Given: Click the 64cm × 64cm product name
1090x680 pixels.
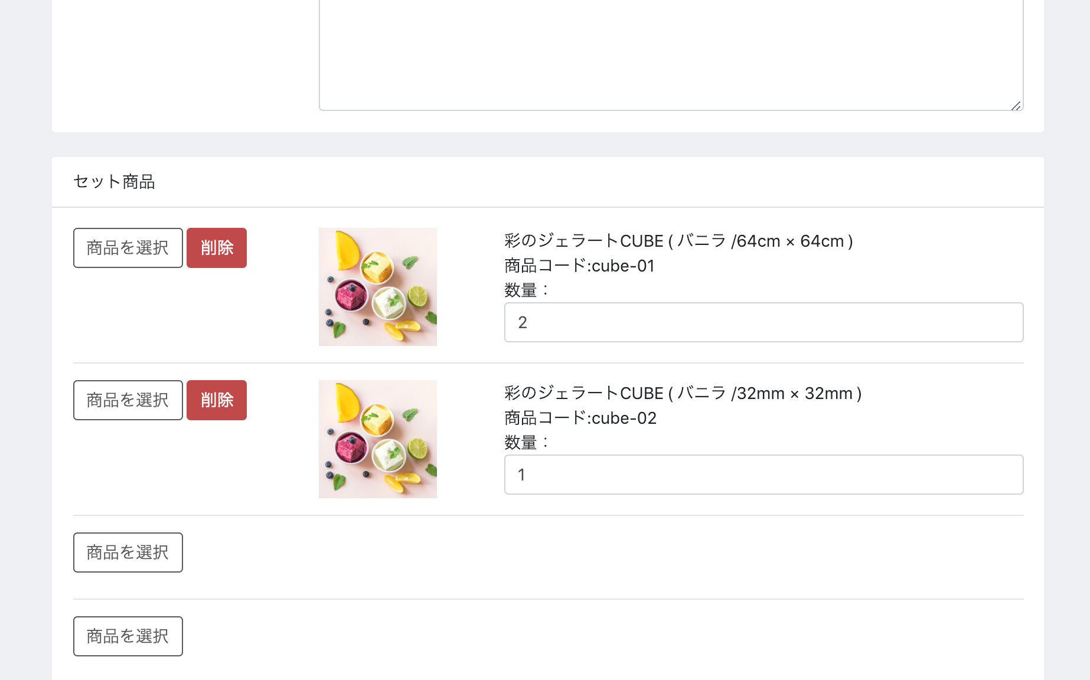Looking at the screenshot, I should click(678, 241).
